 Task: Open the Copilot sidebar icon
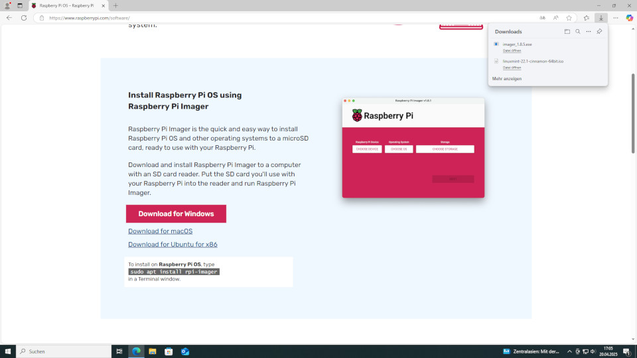629,18
